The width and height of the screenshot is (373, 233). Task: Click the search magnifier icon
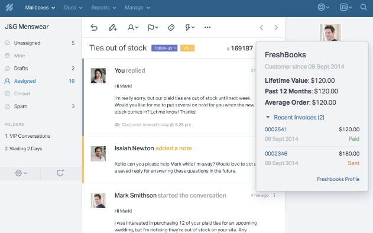364,7
